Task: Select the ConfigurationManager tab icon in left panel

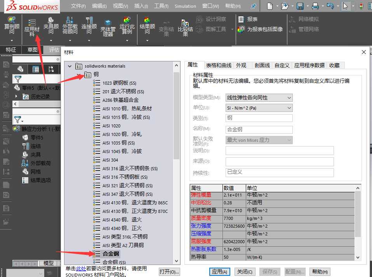Action: pyautogui.click(x=51, y=69)
